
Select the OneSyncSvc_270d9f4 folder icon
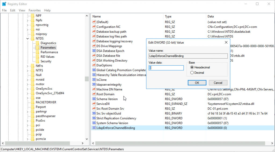(x=32, y=93)
